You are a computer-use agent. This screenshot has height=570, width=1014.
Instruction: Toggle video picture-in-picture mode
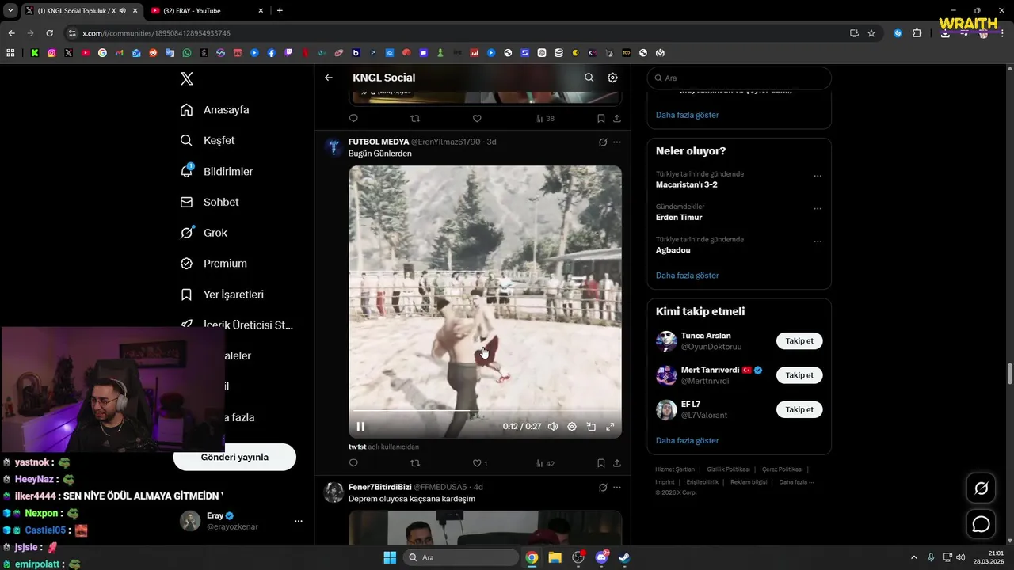click(x=591, y=426)
